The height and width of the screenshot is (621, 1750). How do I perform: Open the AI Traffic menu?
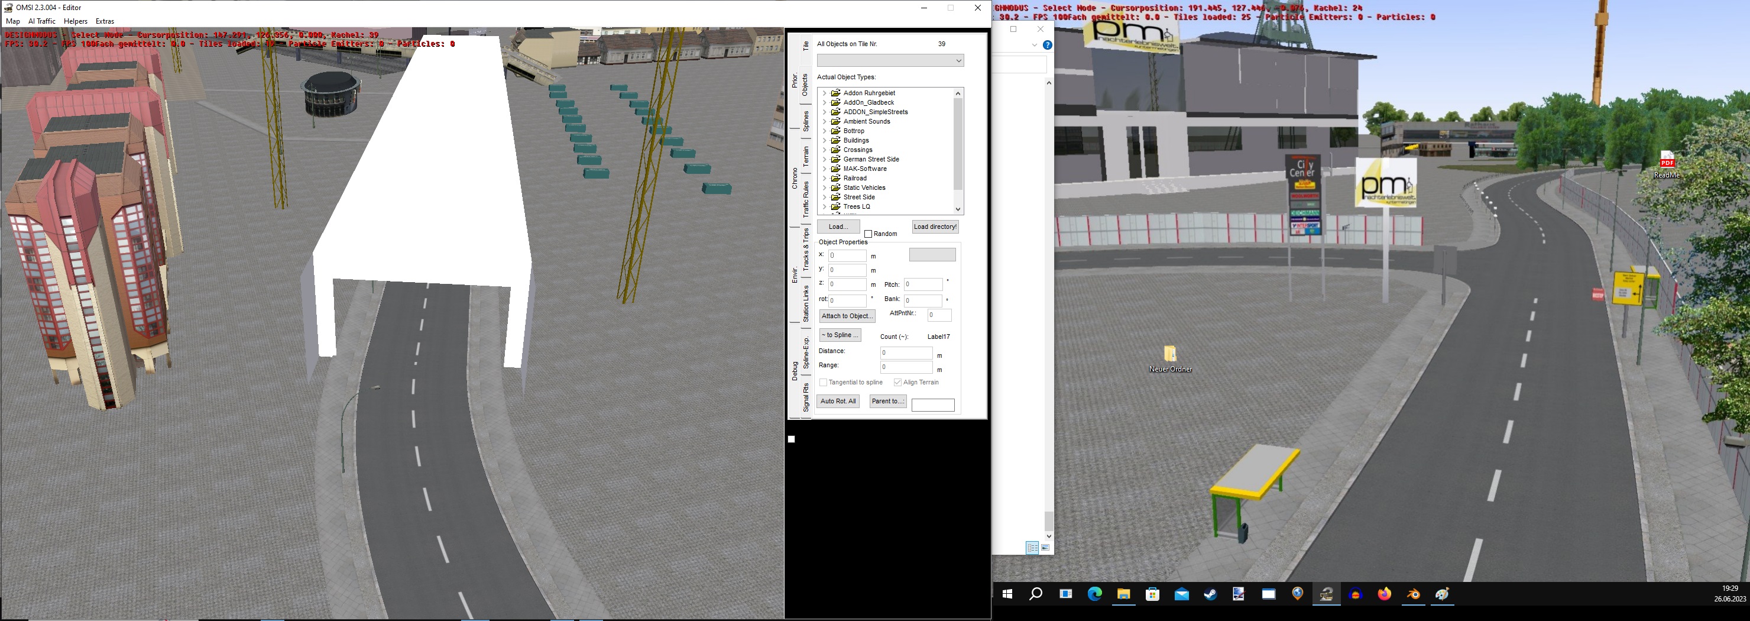click(x=41, y=21)
